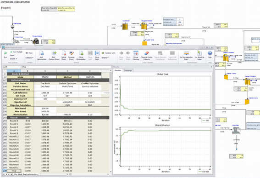
Task: Click Max Bound value 3000.00
Action: [x=45, y=111]
